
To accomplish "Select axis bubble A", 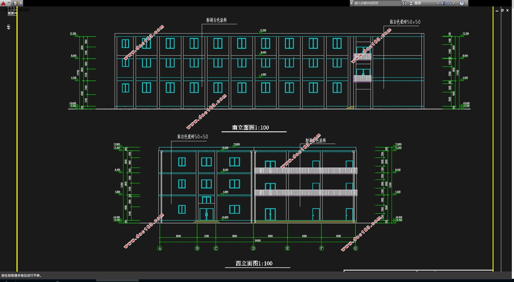I will 160,248.
